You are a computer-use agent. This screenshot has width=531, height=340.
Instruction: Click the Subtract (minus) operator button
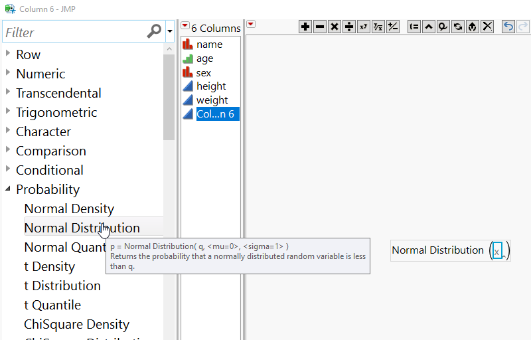(x=320, y=27)
